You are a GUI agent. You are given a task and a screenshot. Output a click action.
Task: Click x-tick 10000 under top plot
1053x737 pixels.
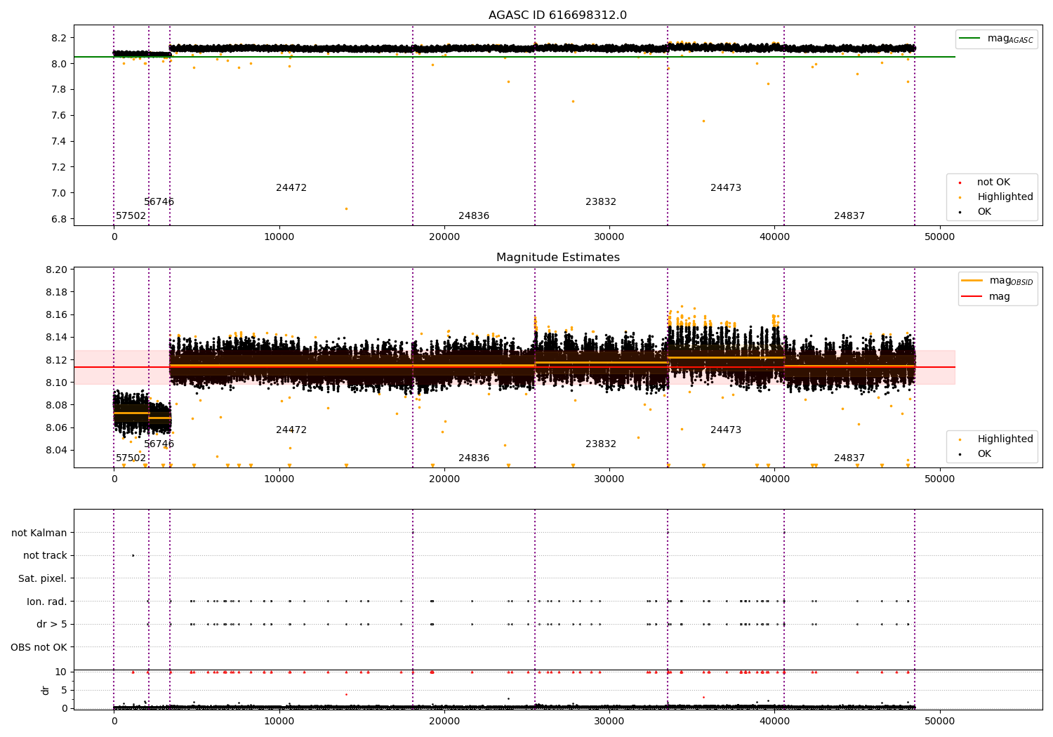(279, 237)
